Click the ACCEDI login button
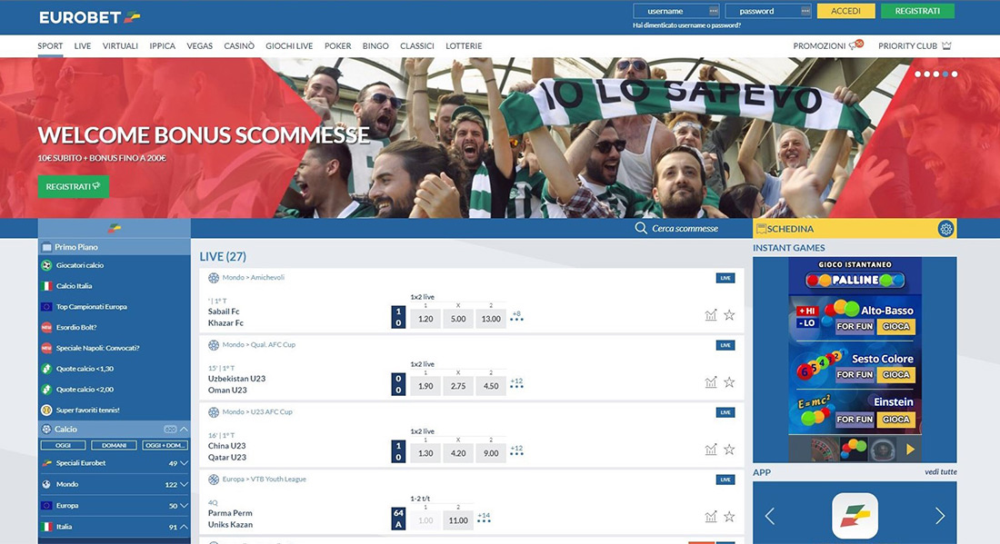The height and width of the screenshot is (544, 1000). click(845, 11)
